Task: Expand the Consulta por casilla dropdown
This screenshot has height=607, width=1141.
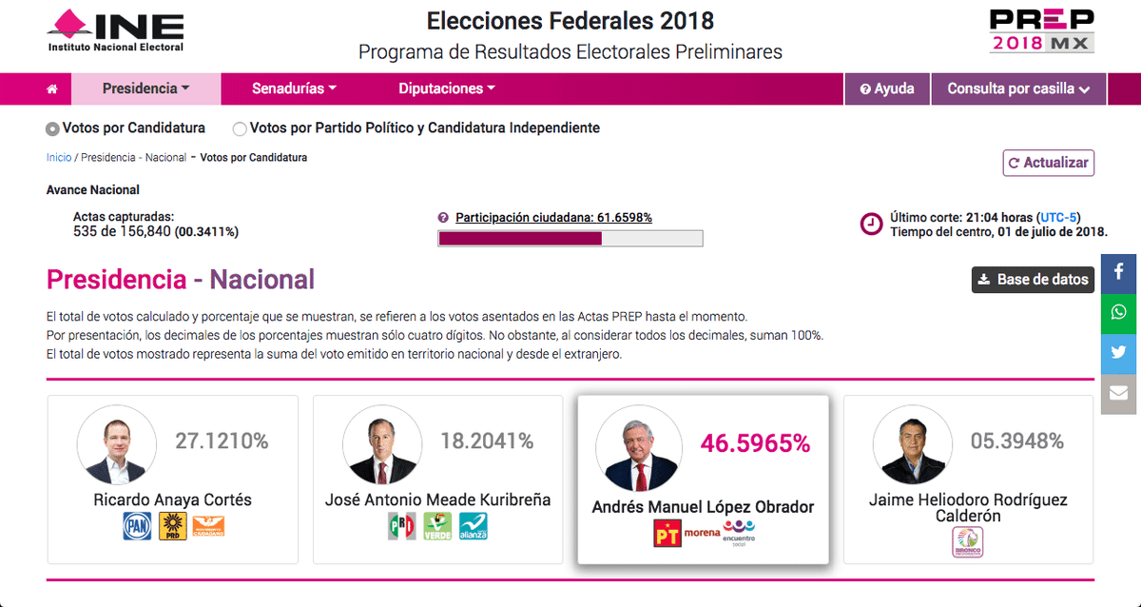Action: (x=1018, y=88)
